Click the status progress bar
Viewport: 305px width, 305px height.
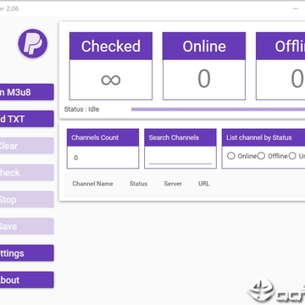click(x=218, y=109)
